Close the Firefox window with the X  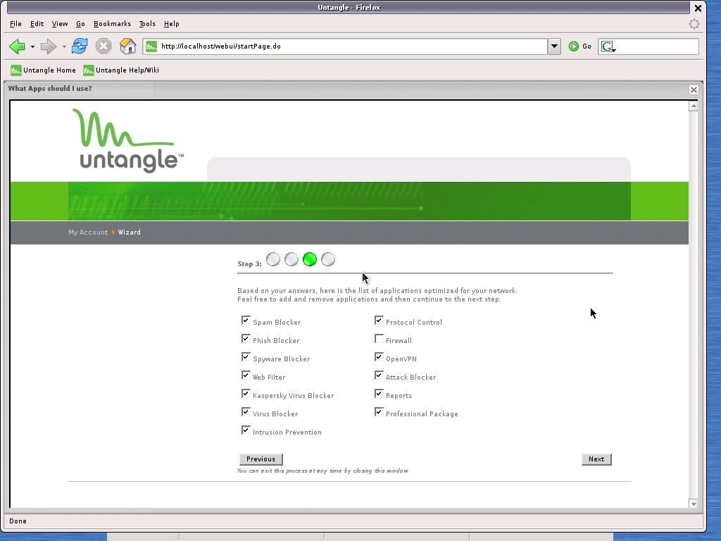698,8
